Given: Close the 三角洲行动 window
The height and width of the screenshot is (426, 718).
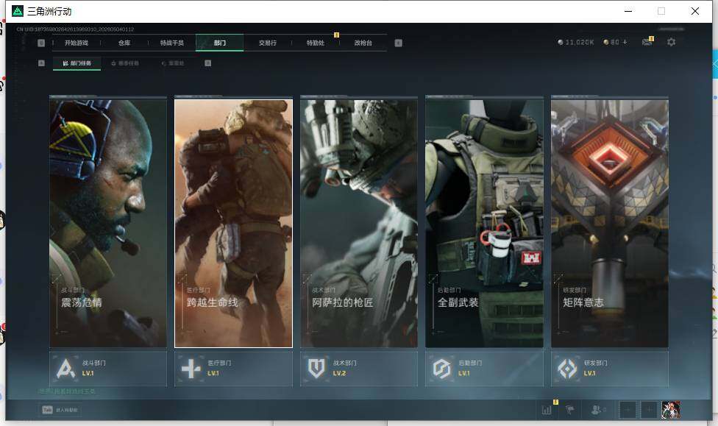Looking at the screenshot, I should click(x=695, y=11).
